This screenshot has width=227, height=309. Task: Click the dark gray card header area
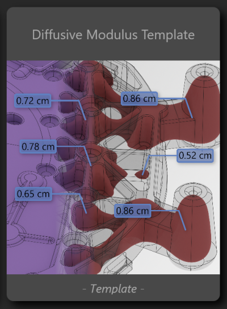[x=113, y=34]
